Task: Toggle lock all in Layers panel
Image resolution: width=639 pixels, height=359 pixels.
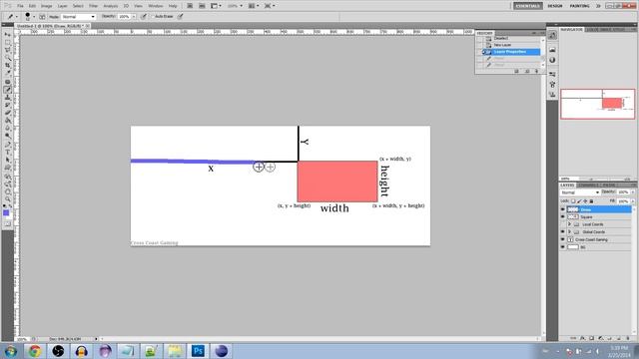Action: [x=591, y=201]
